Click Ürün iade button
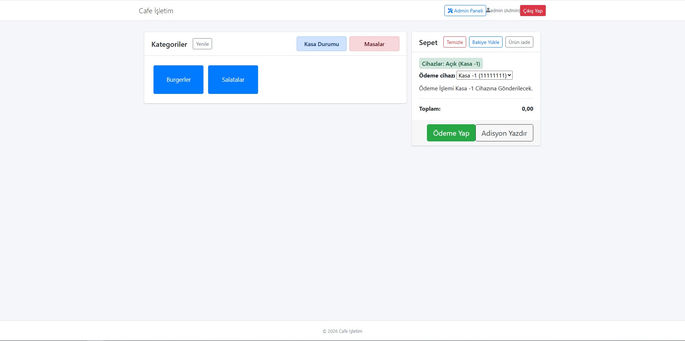Viewport: 685px width, 341px height. click(x=519, y=42)
